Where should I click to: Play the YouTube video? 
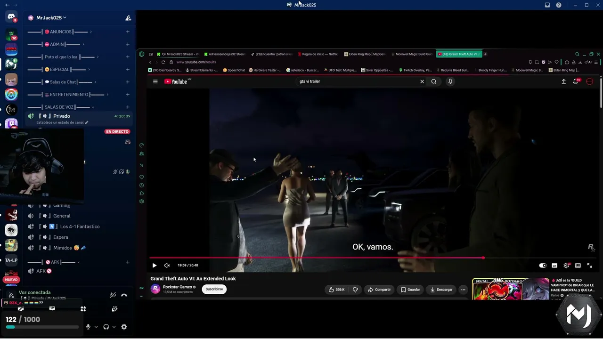[x=155, y=266]
